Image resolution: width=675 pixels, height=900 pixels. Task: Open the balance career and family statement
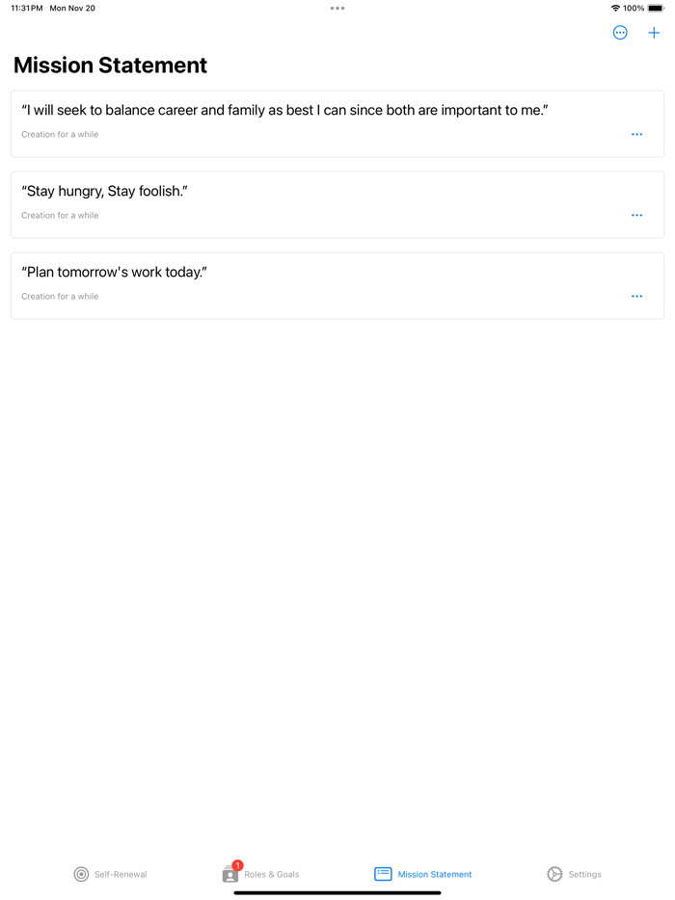[x=337, y=123]
